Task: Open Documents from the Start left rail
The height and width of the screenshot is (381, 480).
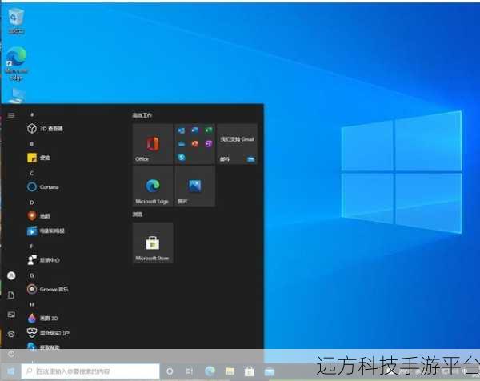Action: (x=11, y=295)
